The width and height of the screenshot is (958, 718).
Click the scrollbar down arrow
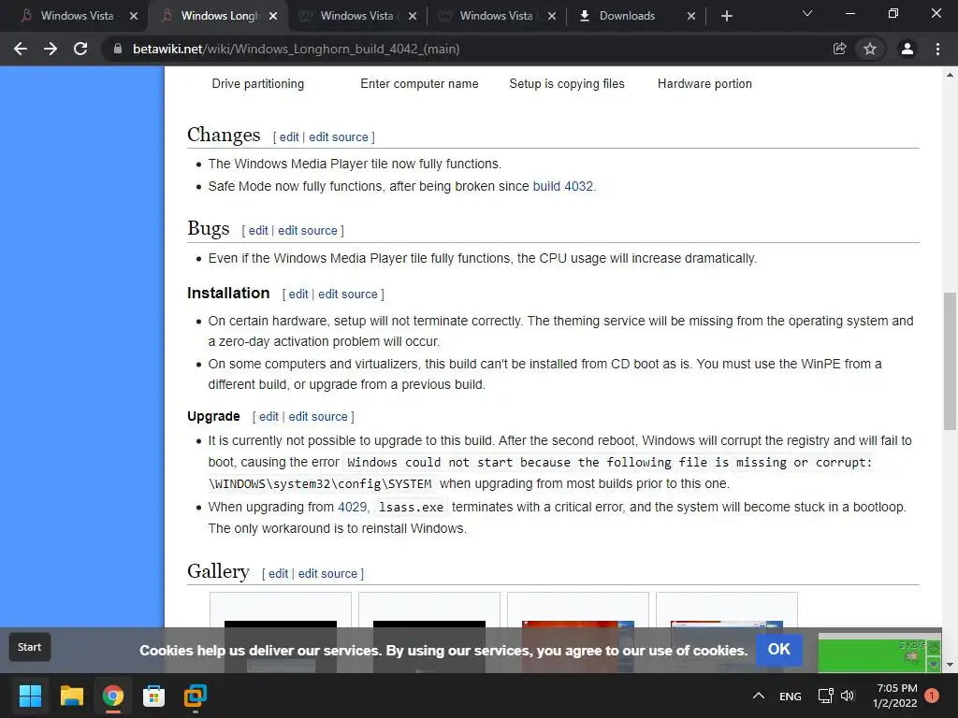[950, 665]
